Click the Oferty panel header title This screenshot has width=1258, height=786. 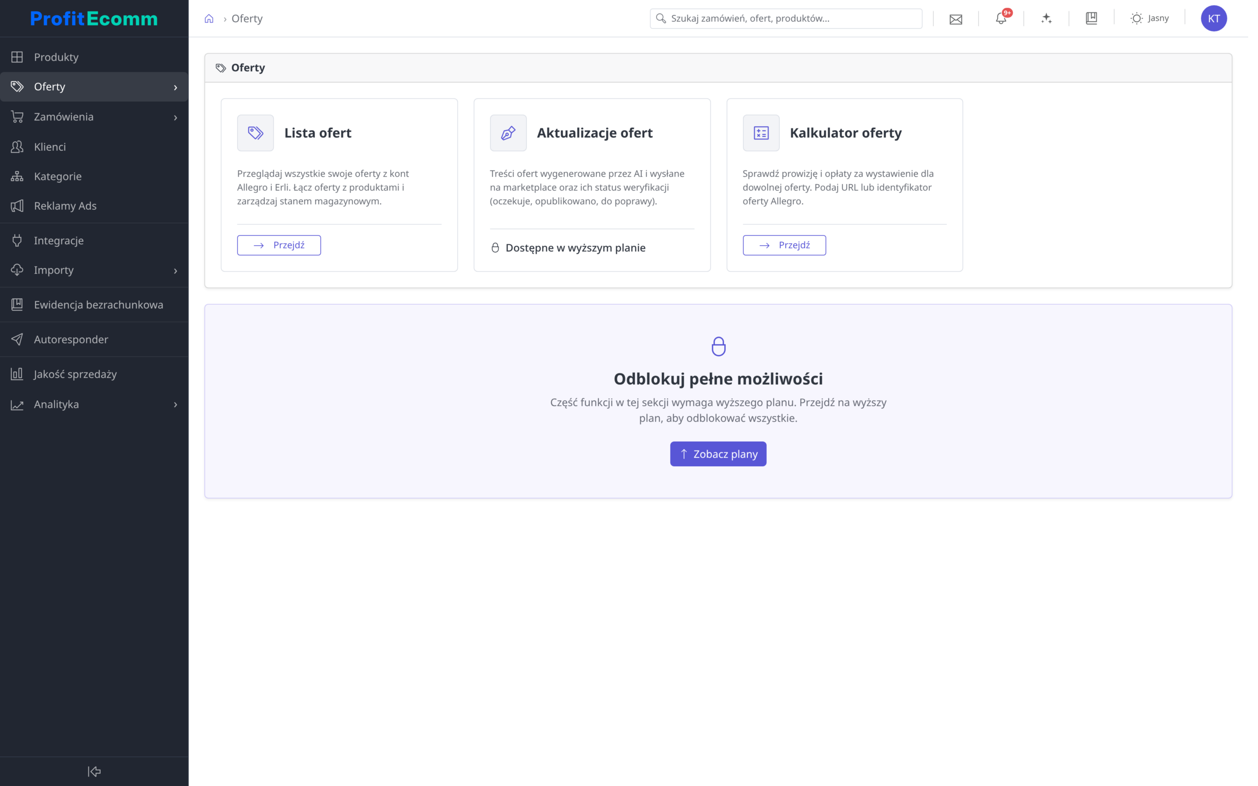(248, 68)
